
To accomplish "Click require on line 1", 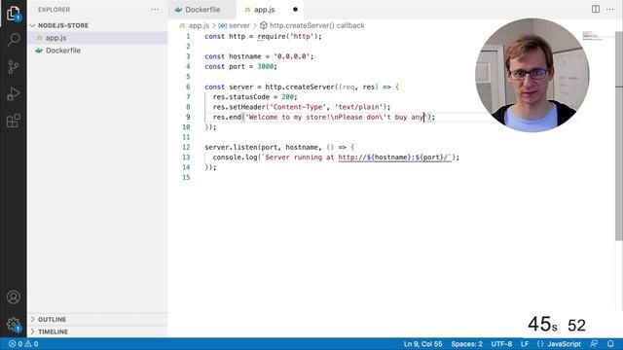I will (x=272, y=36).
